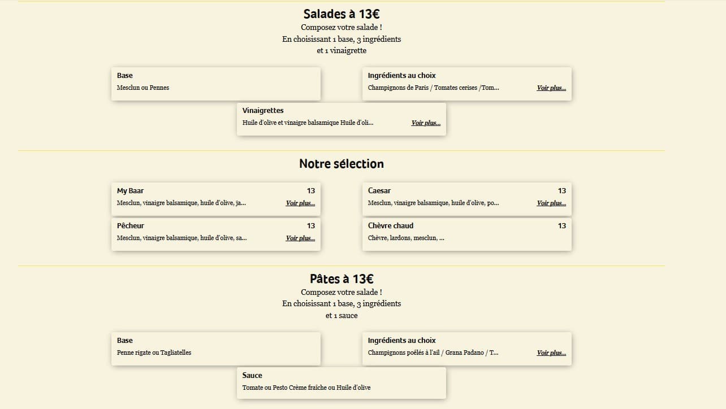
Task: Click the "Pâtes à 13€" section heading
Action: 341,279
